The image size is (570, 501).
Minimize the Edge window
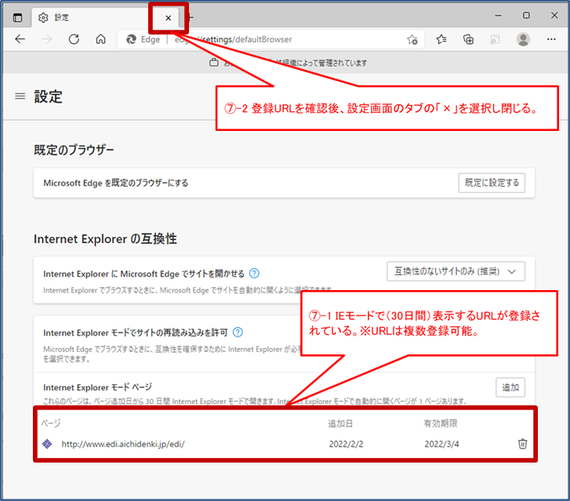click(499, 16)
